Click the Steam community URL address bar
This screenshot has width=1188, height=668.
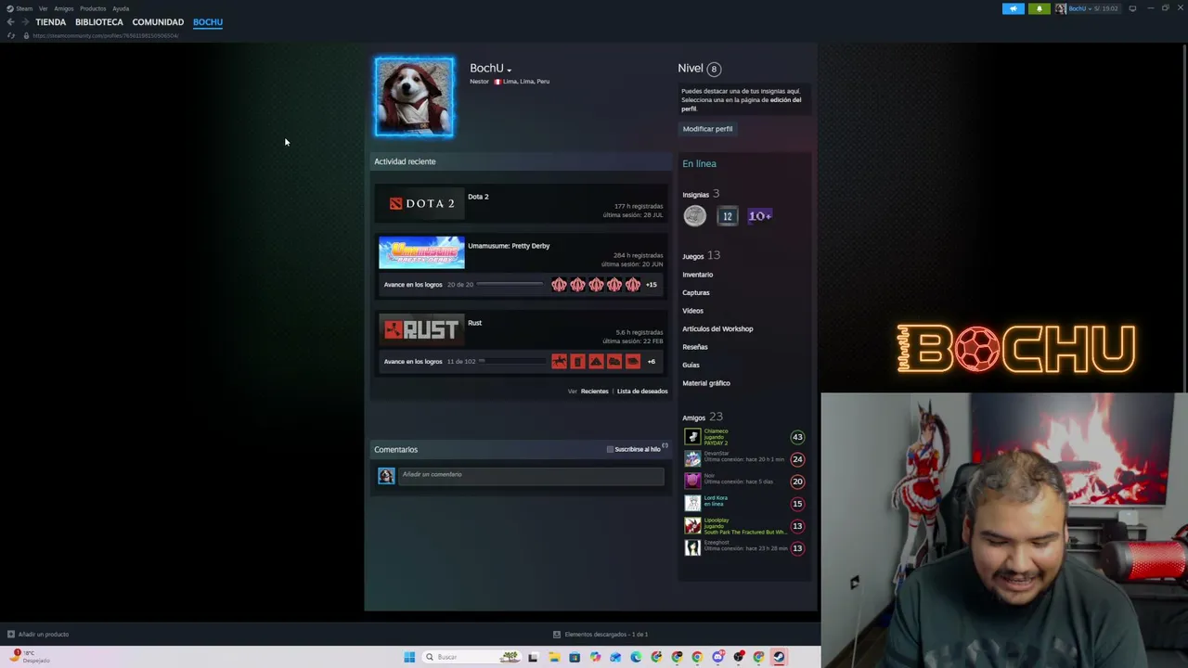tap(106, 35)
